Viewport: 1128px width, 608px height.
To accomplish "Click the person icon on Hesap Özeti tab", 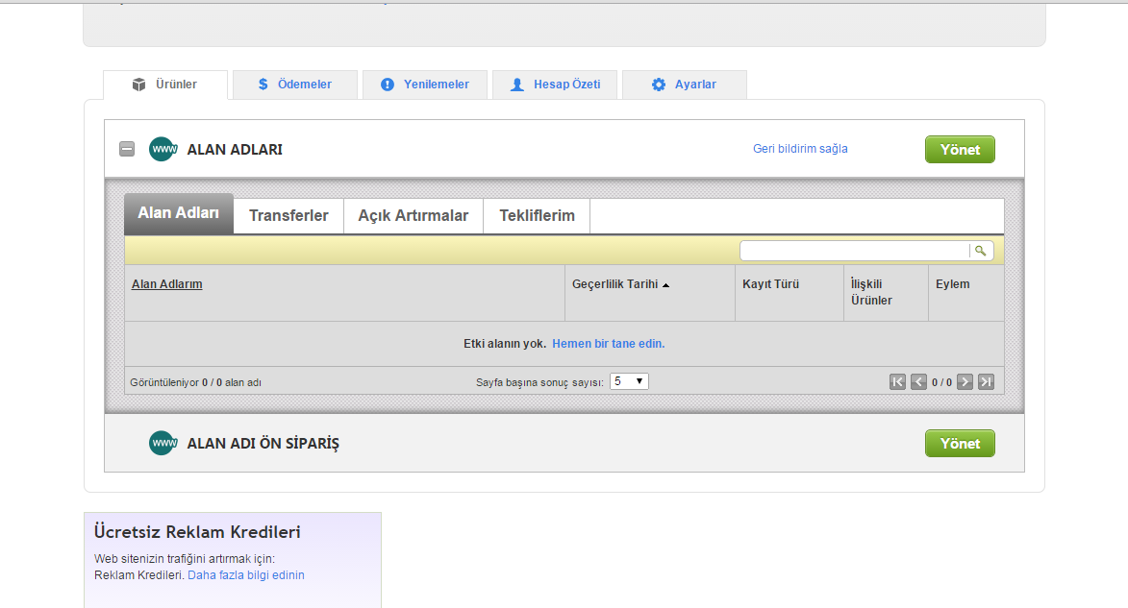I will click(x=517, y=85).
